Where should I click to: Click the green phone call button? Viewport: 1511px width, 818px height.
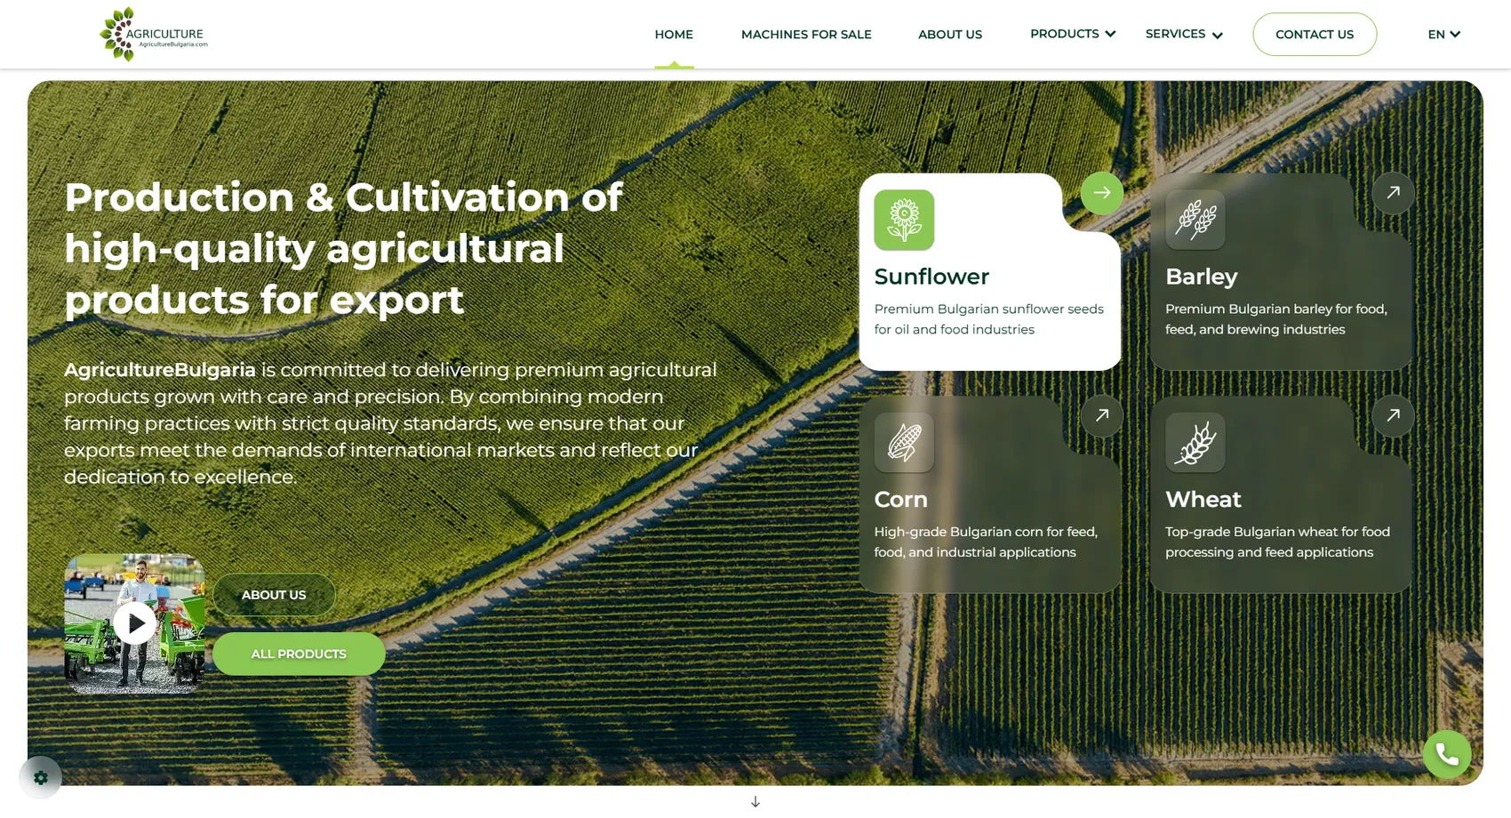[x=1447, y=754]
